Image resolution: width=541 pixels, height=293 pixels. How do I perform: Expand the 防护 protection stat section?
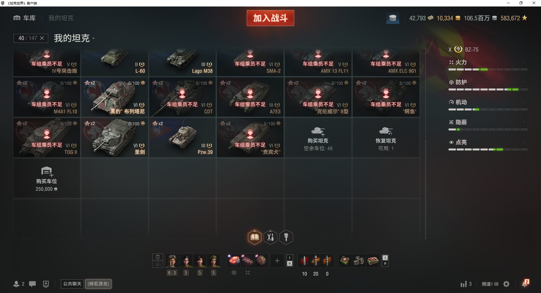[x=488, y=82]
